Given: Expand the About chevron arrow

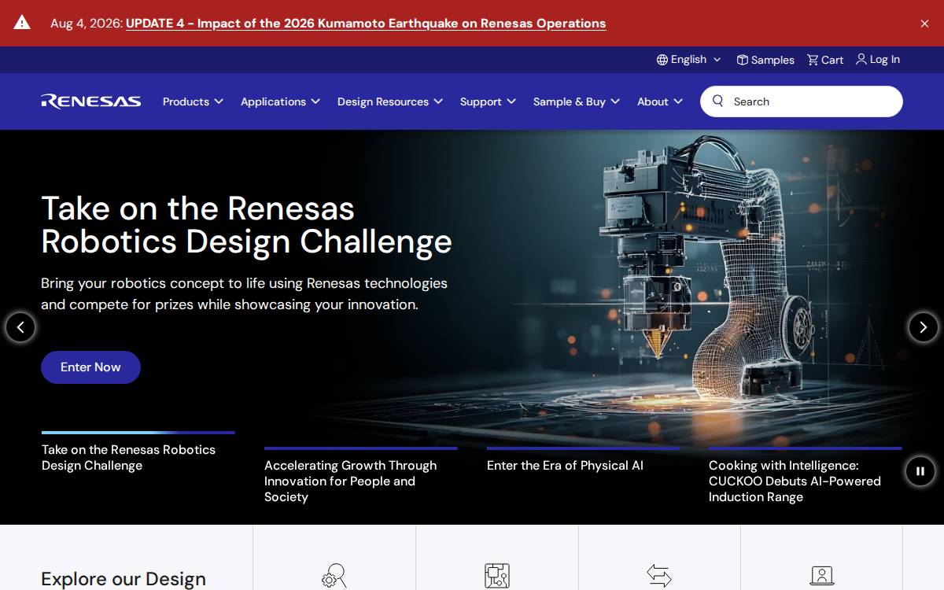Looking at the screenshot, I should click(x=678, y=101).
